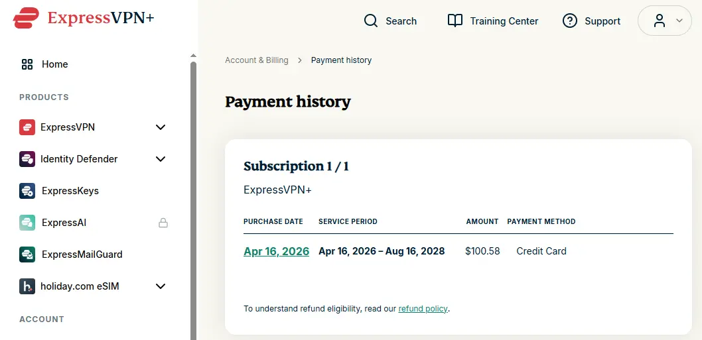Expand the ExpressVPN sidebar chevron

coord(161,127)
